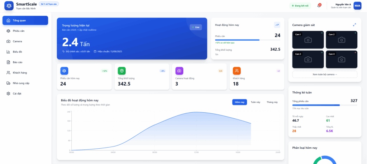
Task: Click the SmartScale scale logo icon
Action: (9, 6)
